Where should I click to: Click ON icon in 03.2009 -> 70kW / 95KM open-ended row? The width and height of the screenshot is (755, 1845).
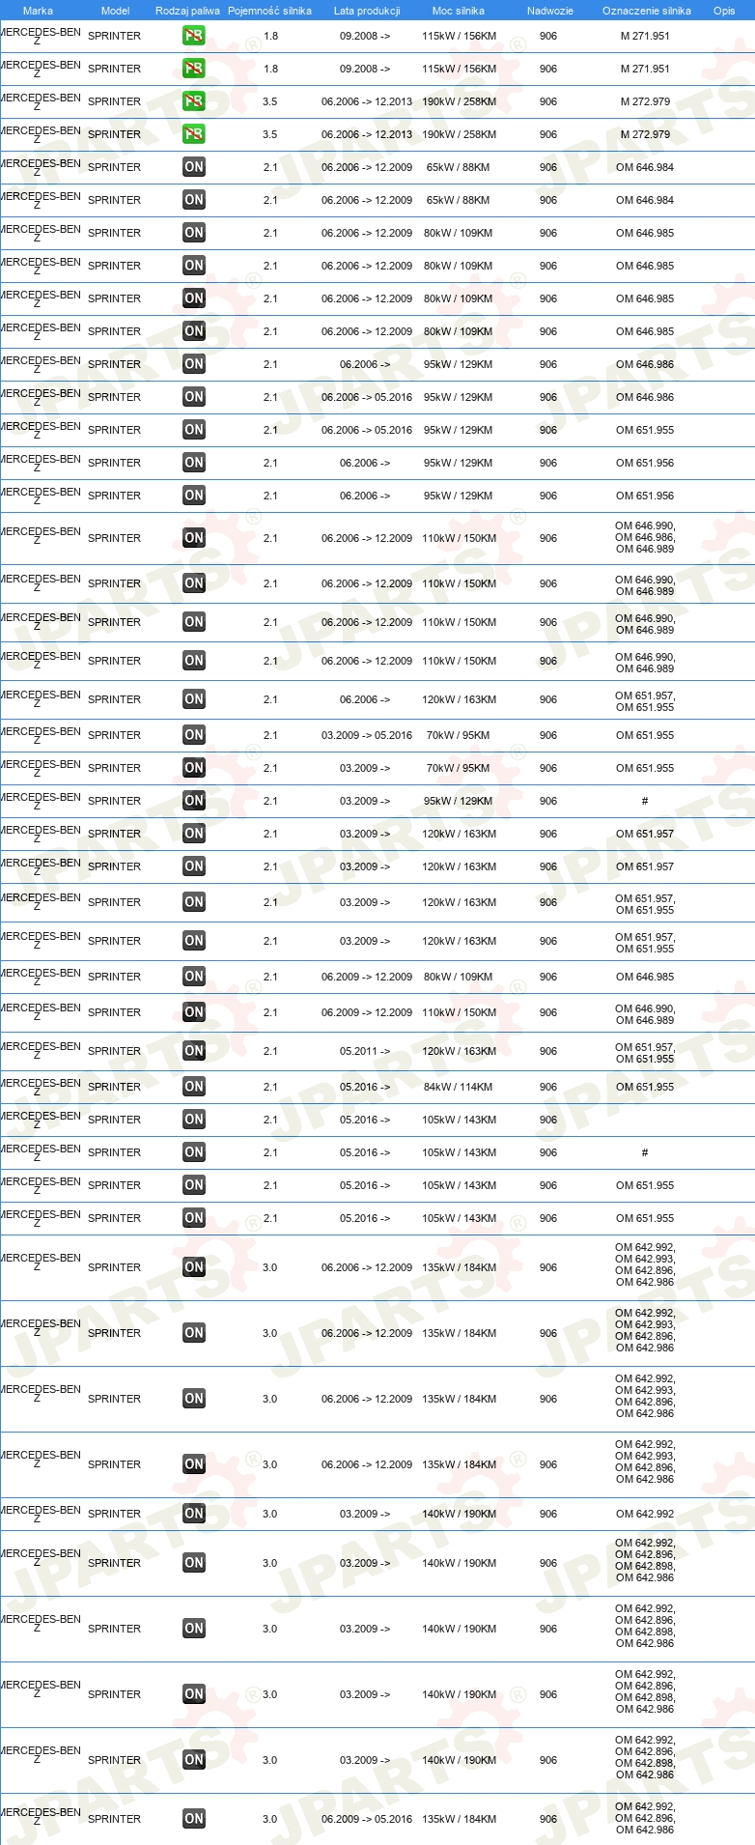[194, 768]
